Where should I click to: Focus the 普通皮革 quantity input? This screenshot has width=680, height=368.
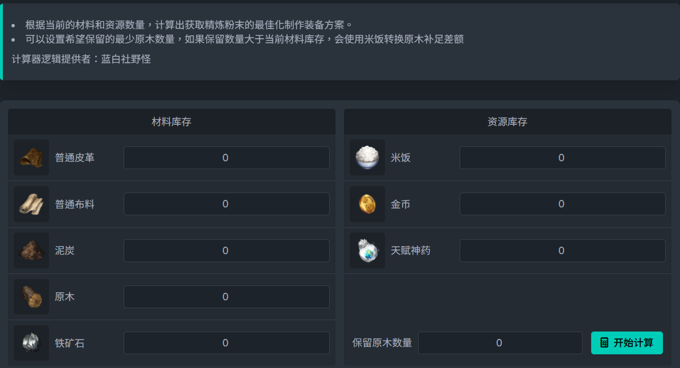(226, 158)
